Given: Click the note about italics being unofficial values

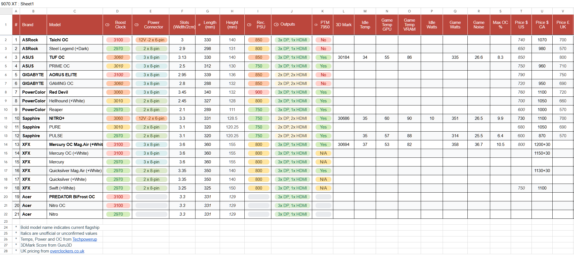Looking at the screenshot, I should 59,233.
